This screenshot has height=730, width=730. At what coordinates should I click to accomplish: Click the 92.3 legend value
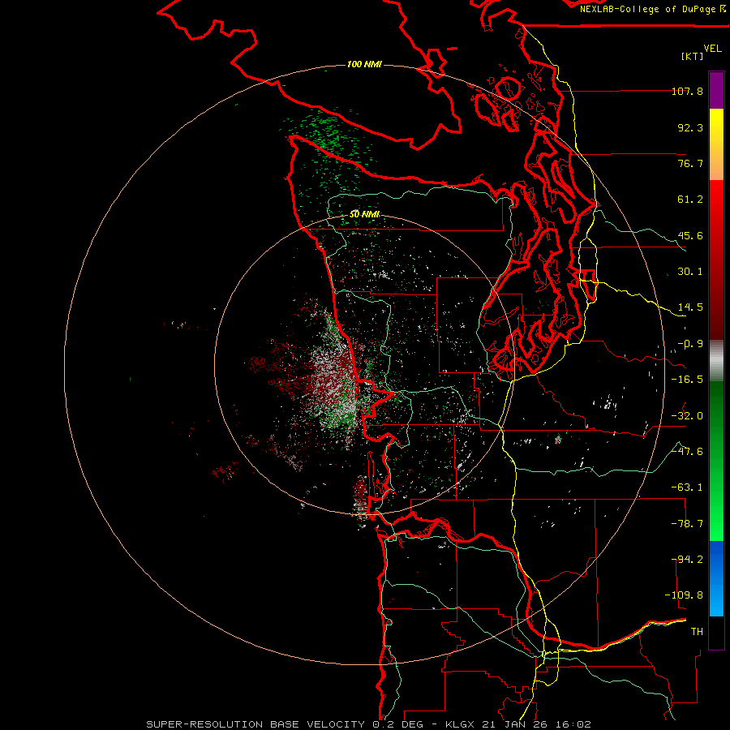pyautogui.click(x=690, y=127)
